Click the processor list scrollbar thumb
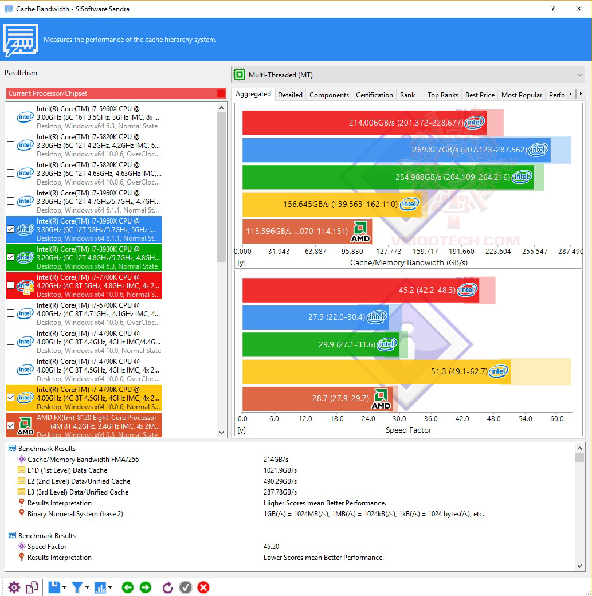The width and height of the screenshot is (592, 596). tap(222, 187)
